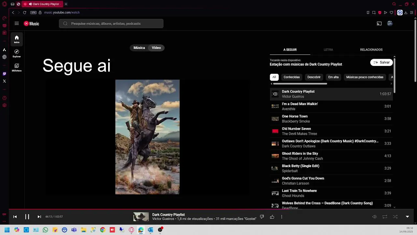
Task: Switch to Música mode
Action: click(x=139, y=48)
